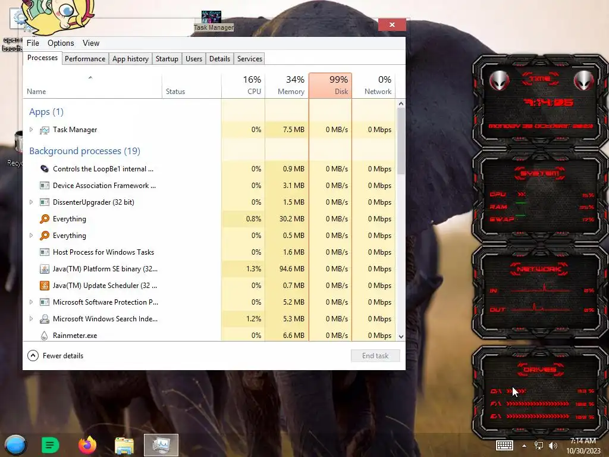Click the Java Update Scheduler icon
The height and width of the screenshot is (457, 609).
[45, 286]
